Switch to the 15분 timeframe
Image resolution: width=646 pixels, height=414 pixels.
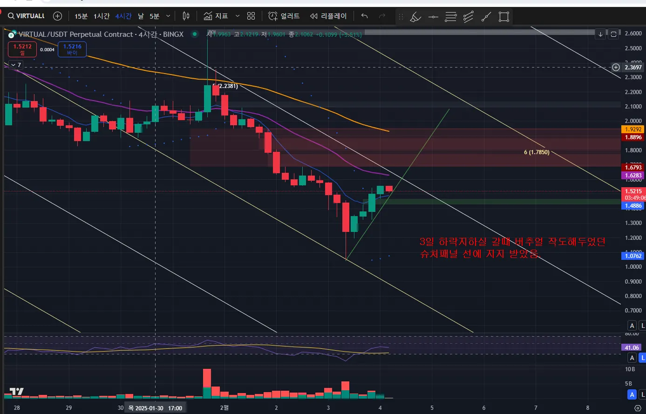(81, 16)
